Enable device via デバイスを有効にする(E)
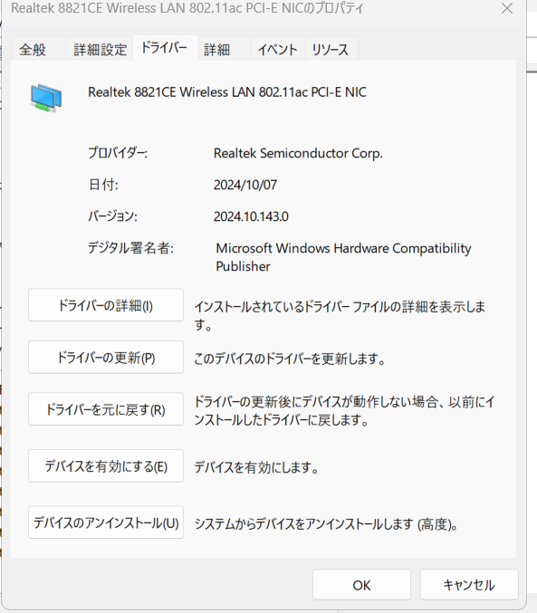The height and width of the screenshot is (613, 537). (x=106, y=466)
